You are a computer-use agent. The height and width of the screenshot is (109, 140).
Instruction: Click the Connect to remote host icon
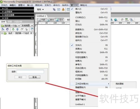tap(3, 29)
